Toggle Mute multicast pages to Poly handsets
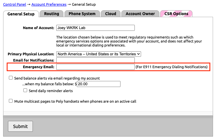Screen dimensions: 215x140 coord(11,101)
